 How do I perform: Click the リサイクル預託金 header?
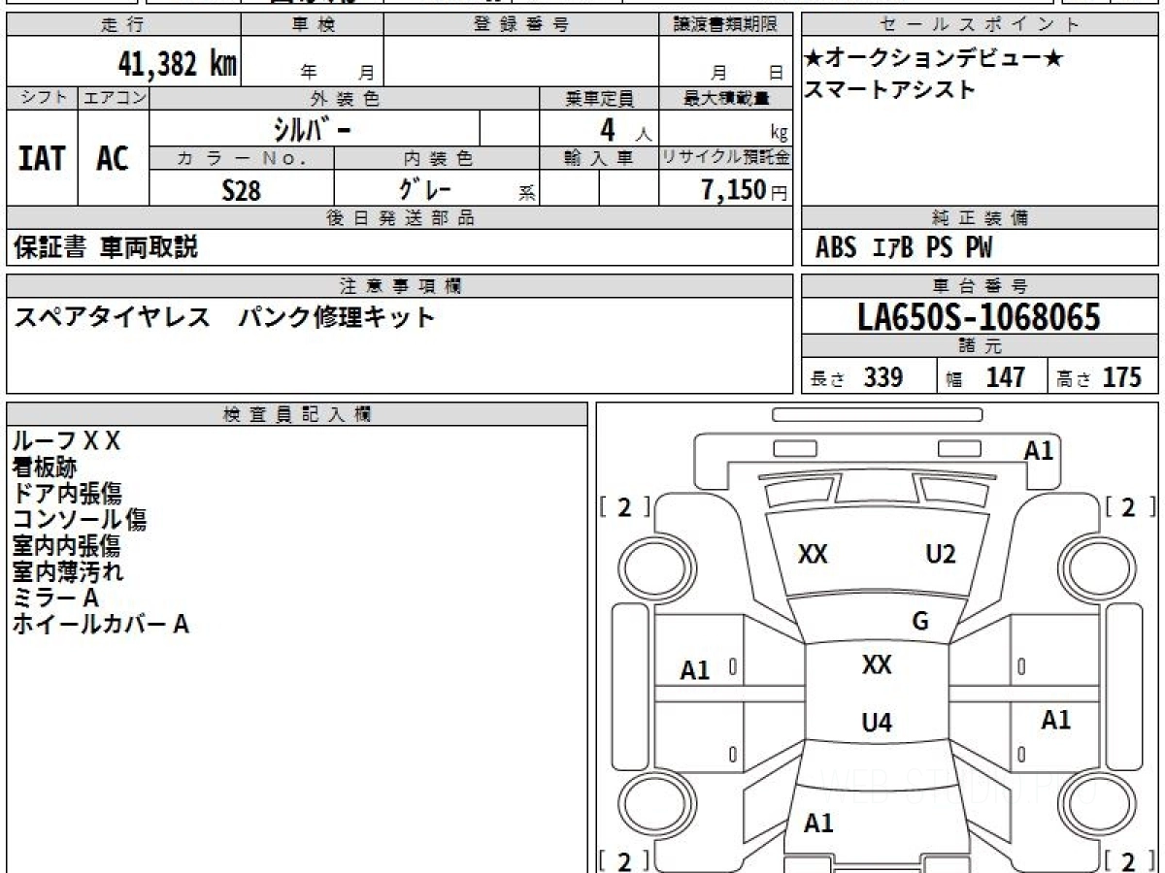tap(726, 158)
